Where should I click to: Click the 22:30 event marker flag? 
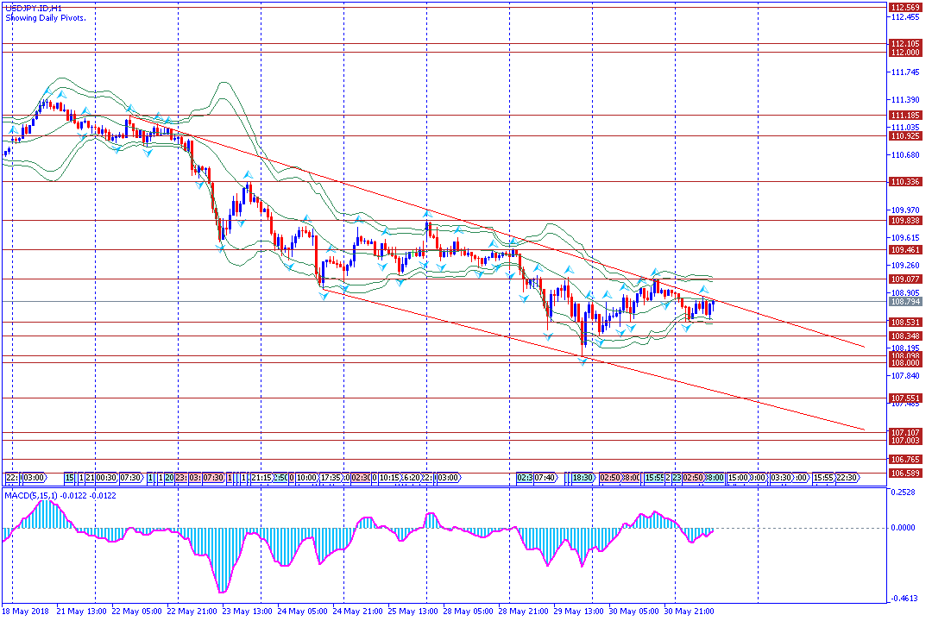coord(847,477)
